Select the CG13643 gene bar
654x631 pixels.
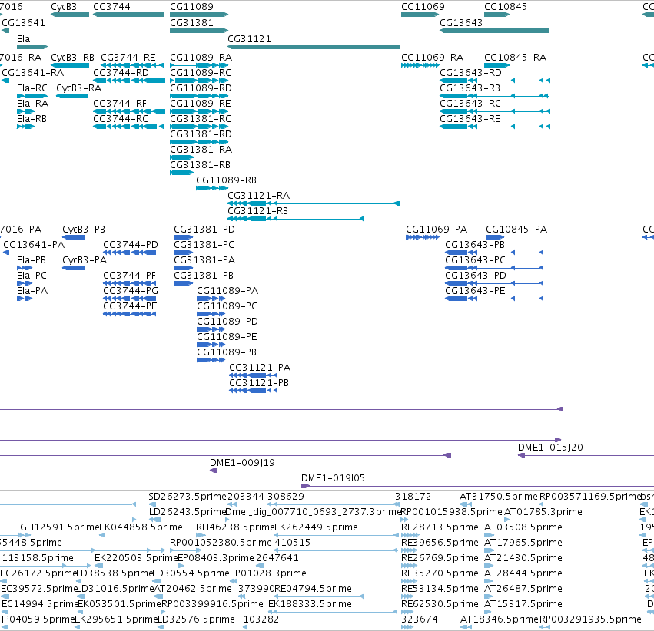[x=494, y=31]
